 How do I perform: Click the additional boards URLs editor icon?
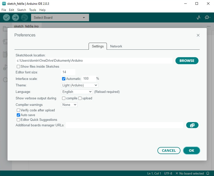192,125
